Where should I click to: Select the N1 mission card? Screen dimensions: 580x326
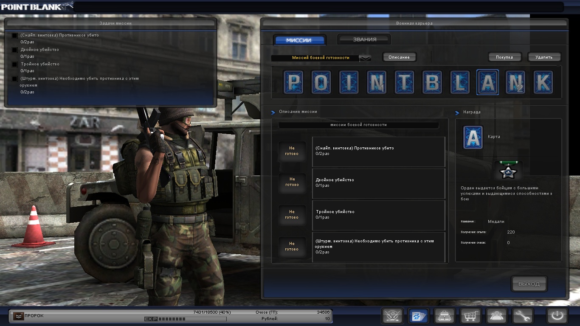click(x=377, y=82)
